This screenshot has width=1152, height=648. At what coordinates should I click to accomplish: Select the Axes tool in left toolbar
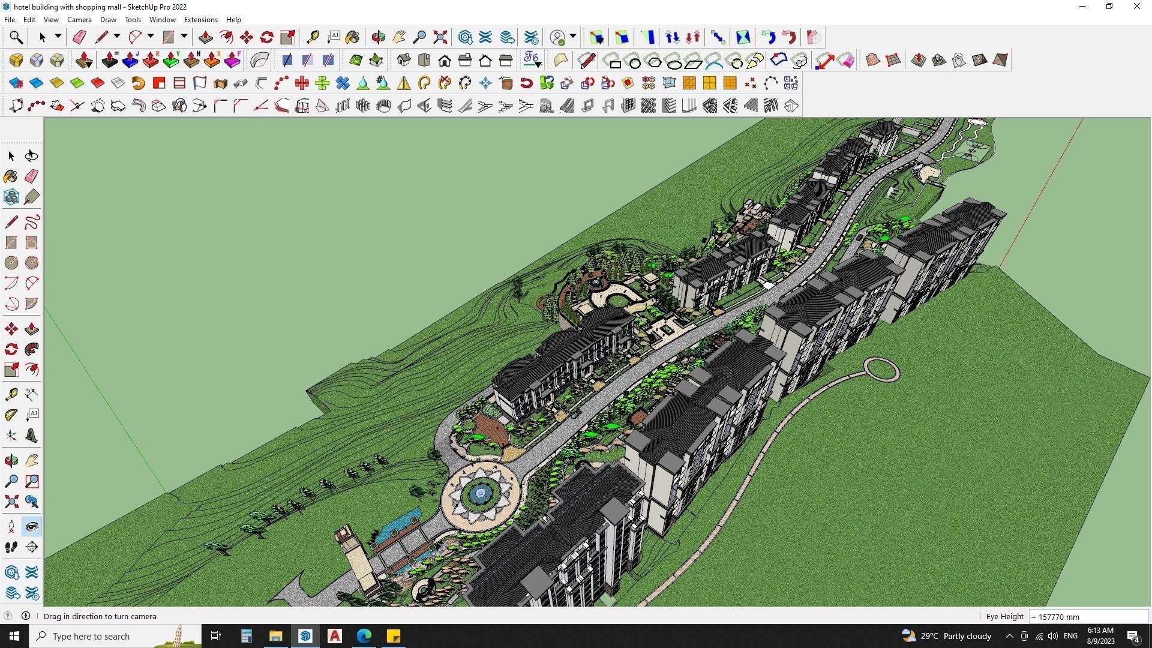click(11, 436)
